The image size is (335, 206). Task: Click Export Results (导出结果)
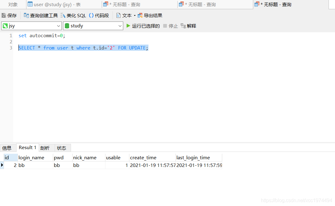150,15
